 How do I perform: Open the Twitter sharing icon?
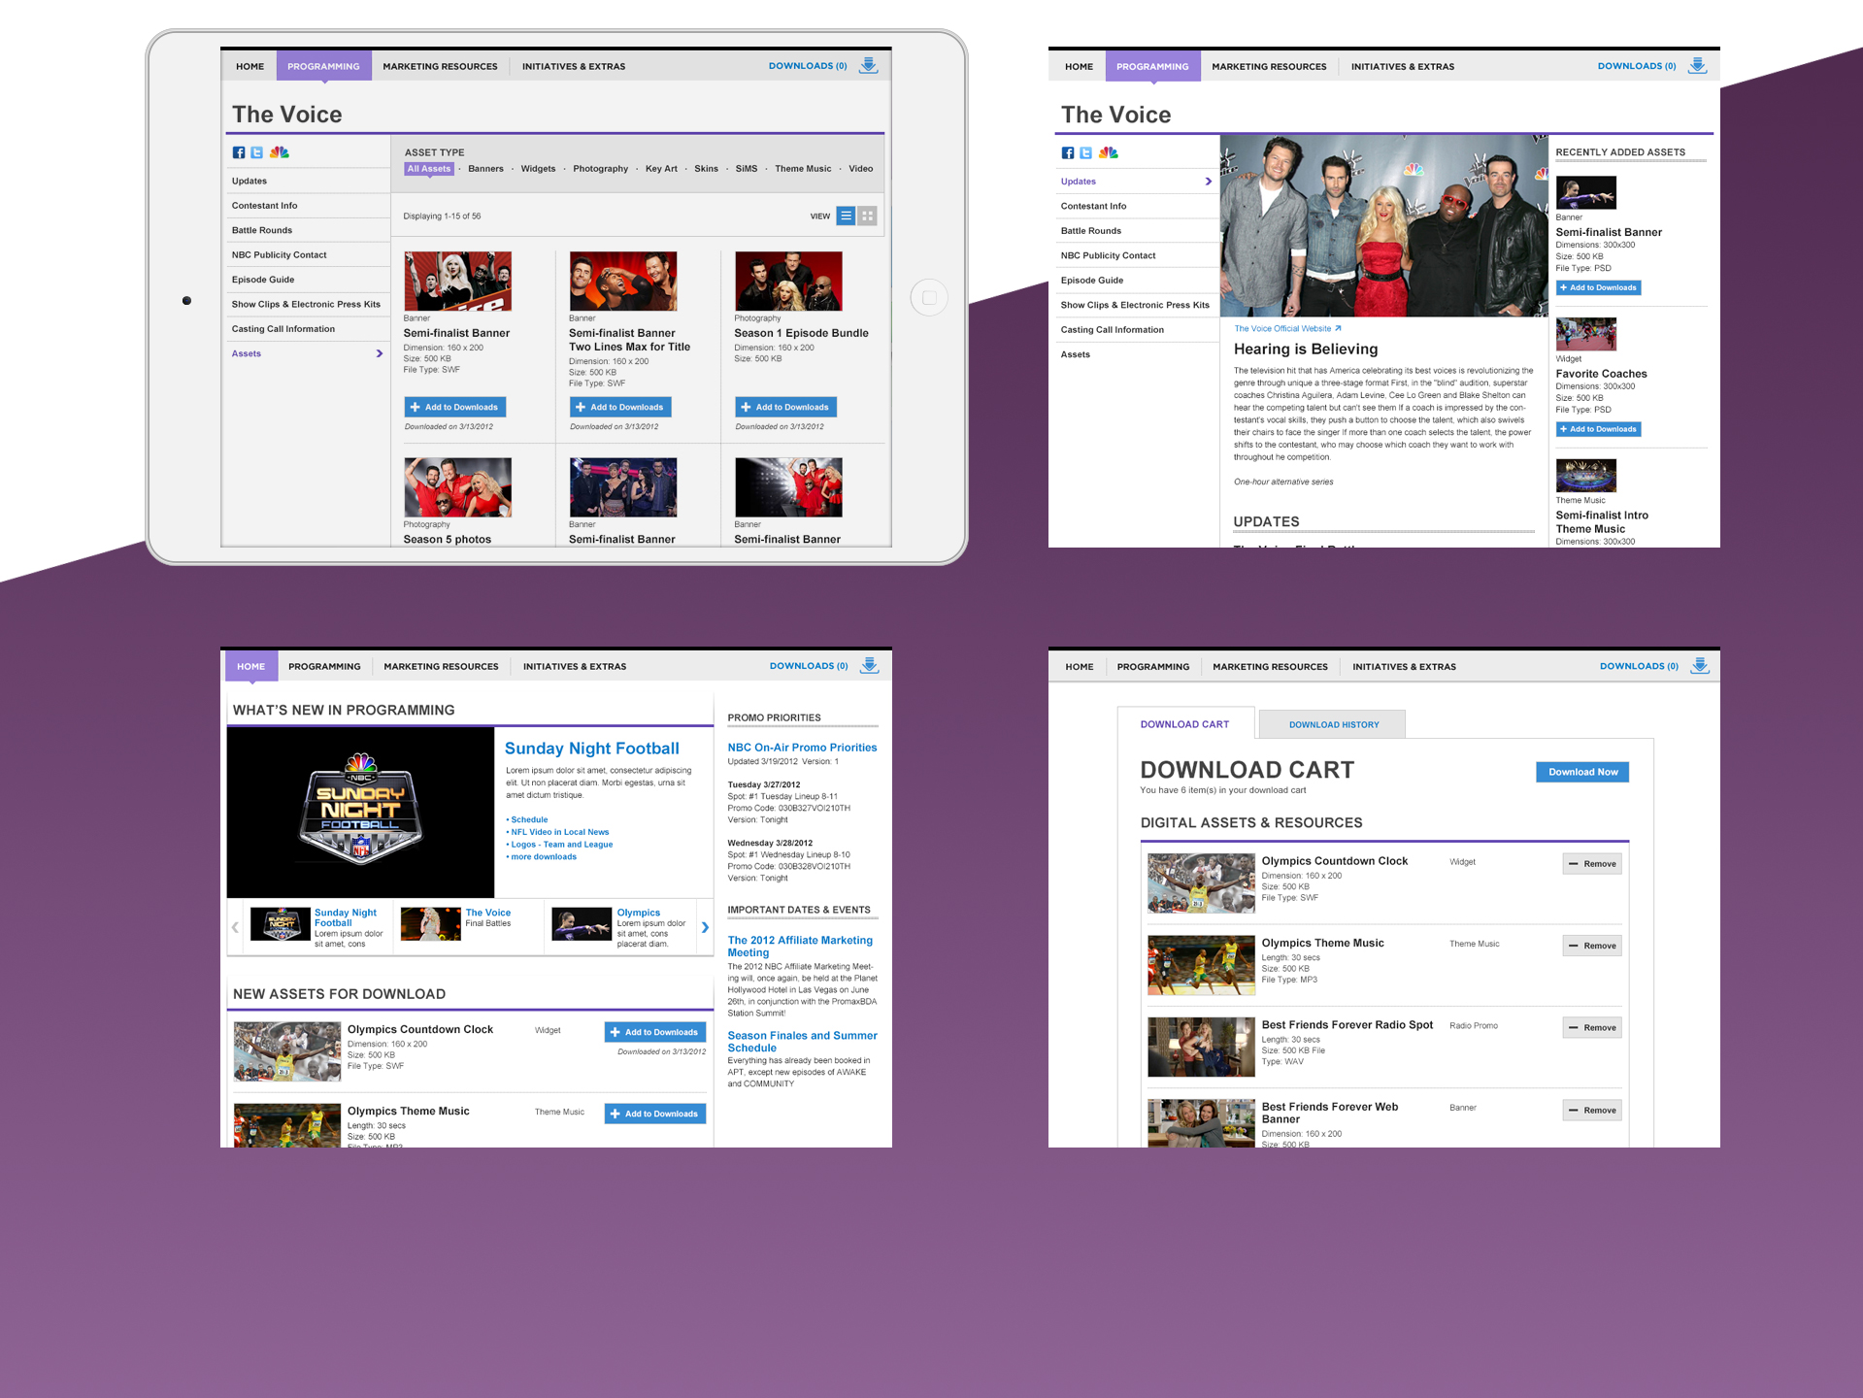(x=257, y=152)
